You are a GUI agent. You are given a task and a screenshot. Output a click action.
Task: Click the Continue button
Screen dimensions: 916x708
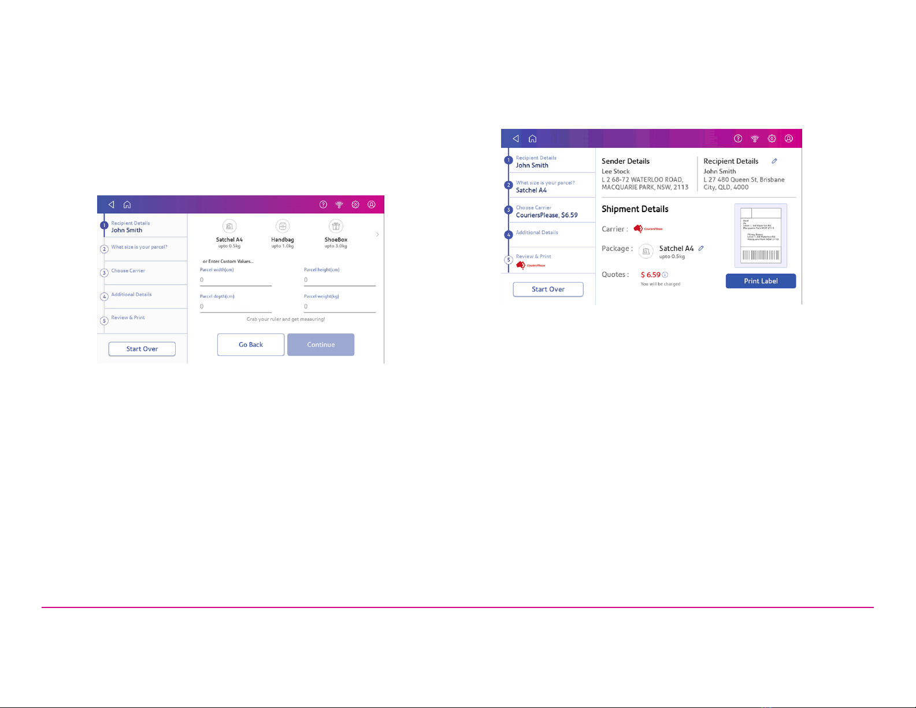[321, 344]
